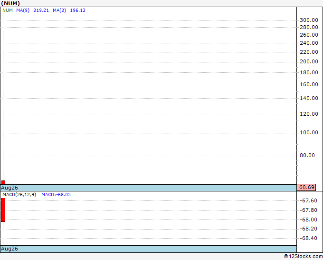Click the 220.00 price axis label

309,52
